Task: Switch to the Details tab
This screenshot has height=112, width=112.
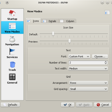Action: [50, 21]
